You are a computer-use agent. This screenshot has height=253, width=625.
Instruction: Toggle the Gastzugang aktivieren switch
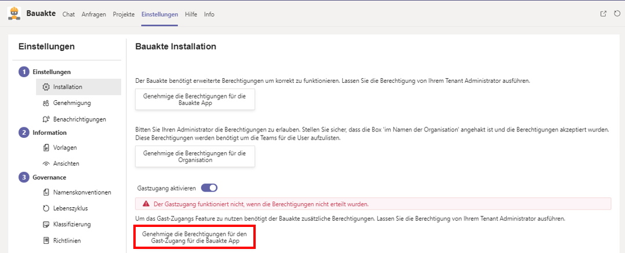(209, 188)
